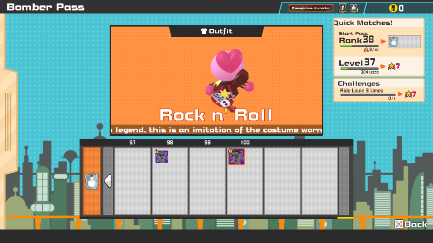433x243 pixels.
Task: Click the Ride Louie challenge progress bar
Action: coord(367,95)
